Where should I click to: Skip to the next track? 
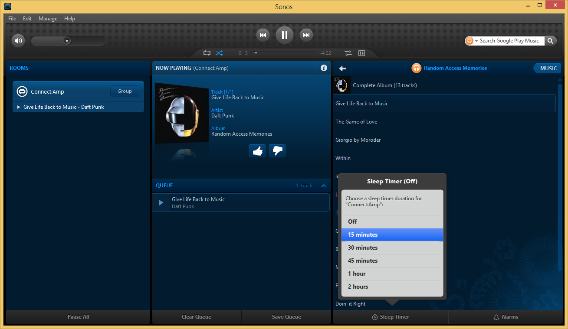pos(306,35)
